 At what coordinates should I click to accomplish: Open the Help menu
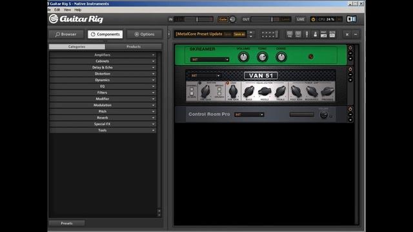pos(77,10)
